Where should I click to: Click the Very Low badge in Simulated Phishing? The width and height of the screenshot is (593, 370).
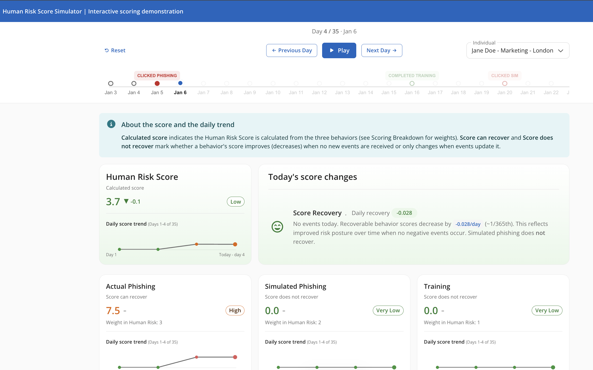388,310
